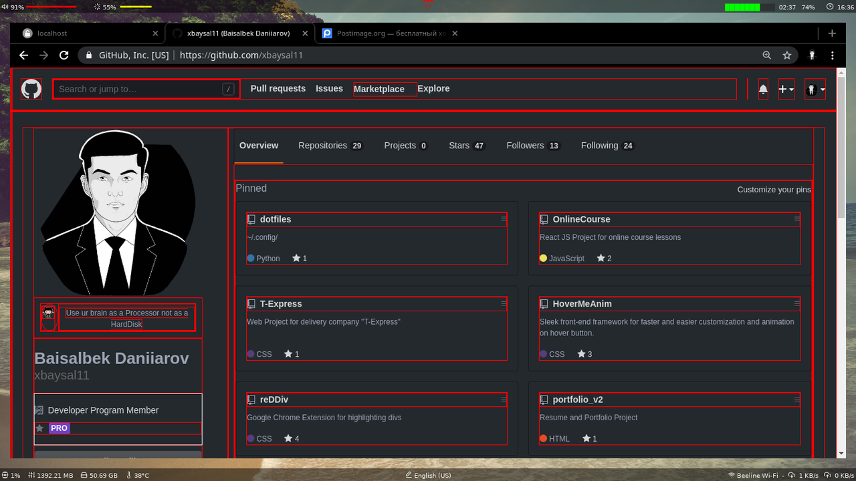The width and height of the screenshot is (856, 481).
Task: Click the English (US) keyboard layout
Action: coord(428,476)
